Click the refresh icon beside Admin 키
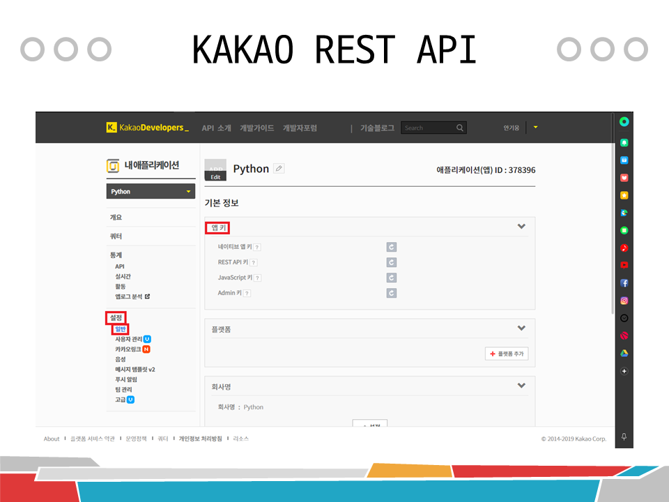The height and width of the screenshot is (502, 669). tap(391, 294)
